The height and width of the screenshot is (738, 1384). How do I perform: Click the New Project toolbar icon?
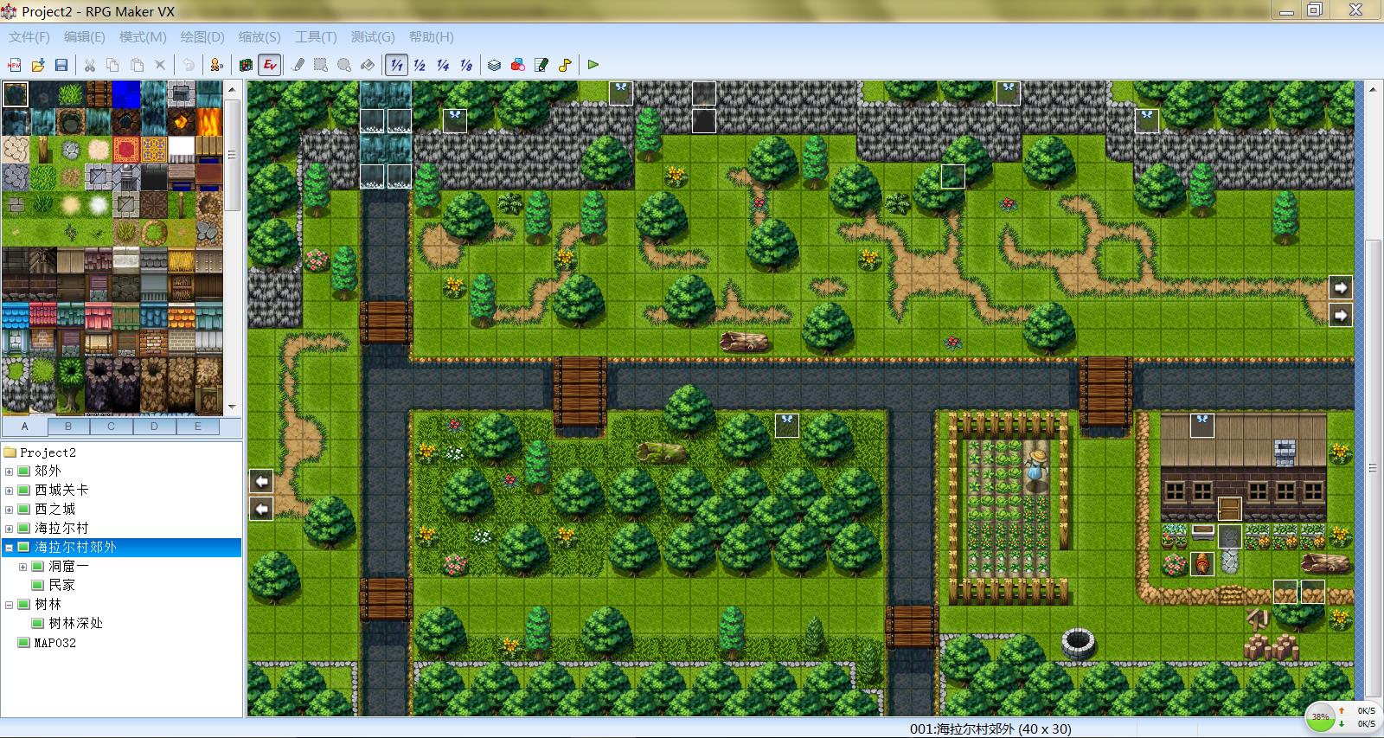click(x=14, y=65)
